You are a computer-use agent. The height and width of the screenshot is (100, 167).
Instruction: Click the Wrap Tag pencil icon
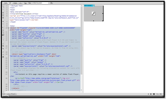3,43
